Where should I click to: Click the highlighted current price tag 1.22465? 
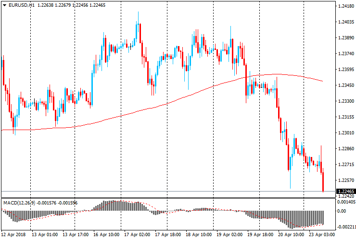[x=346, y=192]
